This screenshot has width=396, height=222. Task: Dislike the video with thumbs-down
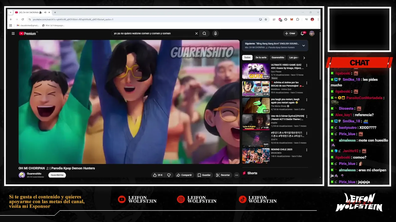(x=169, y=175)
